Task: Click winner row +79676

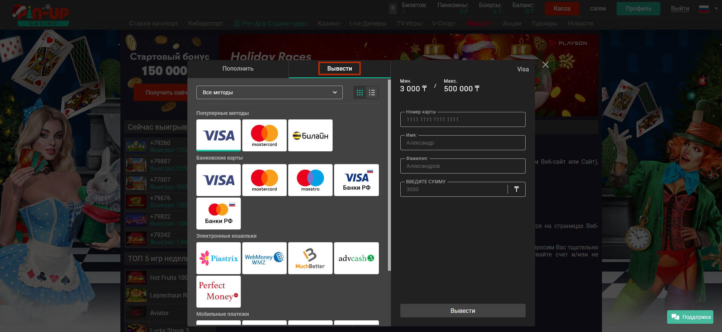Action: [156, 201]
